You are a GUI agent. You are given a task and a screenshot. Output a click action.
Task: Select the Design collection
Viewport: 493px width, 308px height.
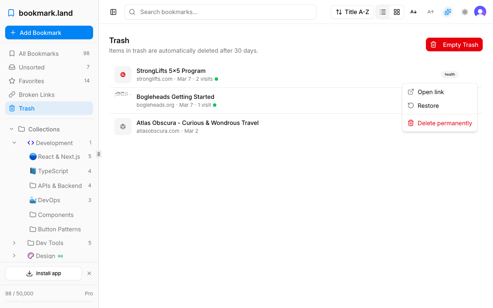click(46, 256)
